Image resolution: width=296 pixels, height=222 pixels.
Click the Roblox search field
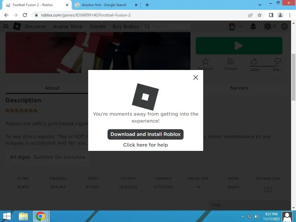[168, 26]
